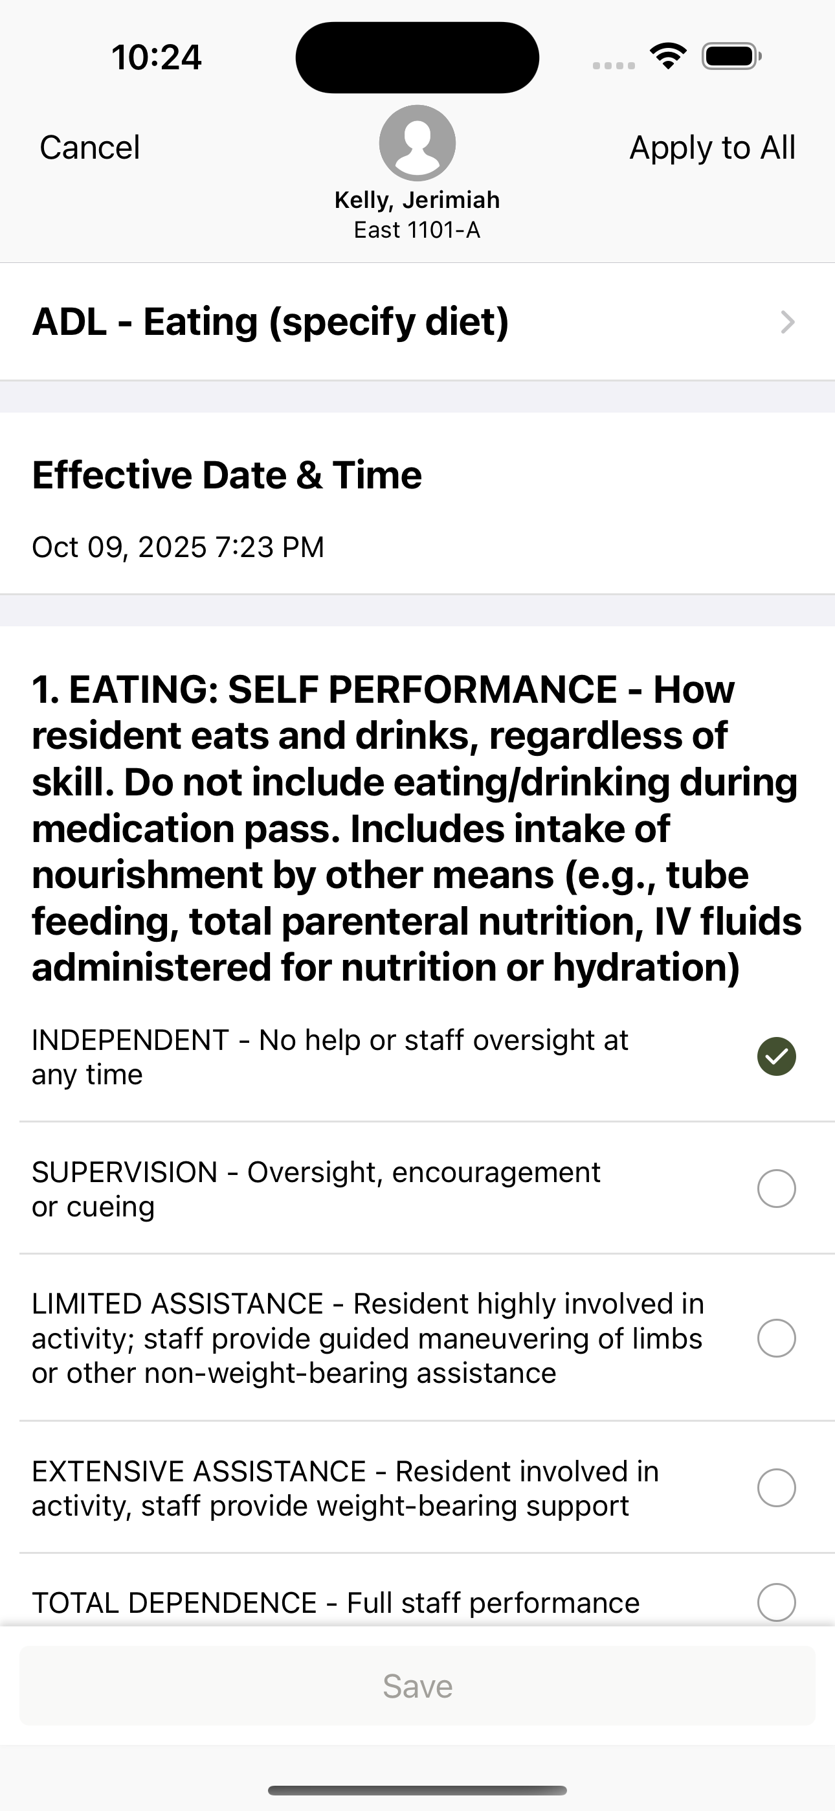Select LIMITED ASSISTANCE radio option
This screenshot has height=1811, width=835.
777,1338
